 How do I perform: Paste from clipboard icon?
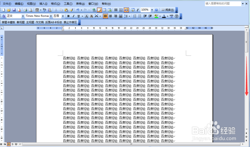[66, 10]
